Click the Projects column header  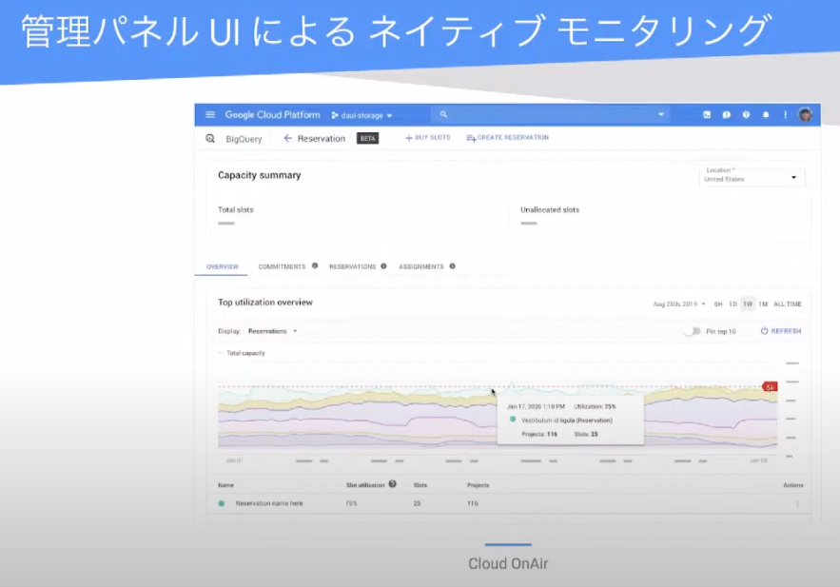tap(478, 485)
